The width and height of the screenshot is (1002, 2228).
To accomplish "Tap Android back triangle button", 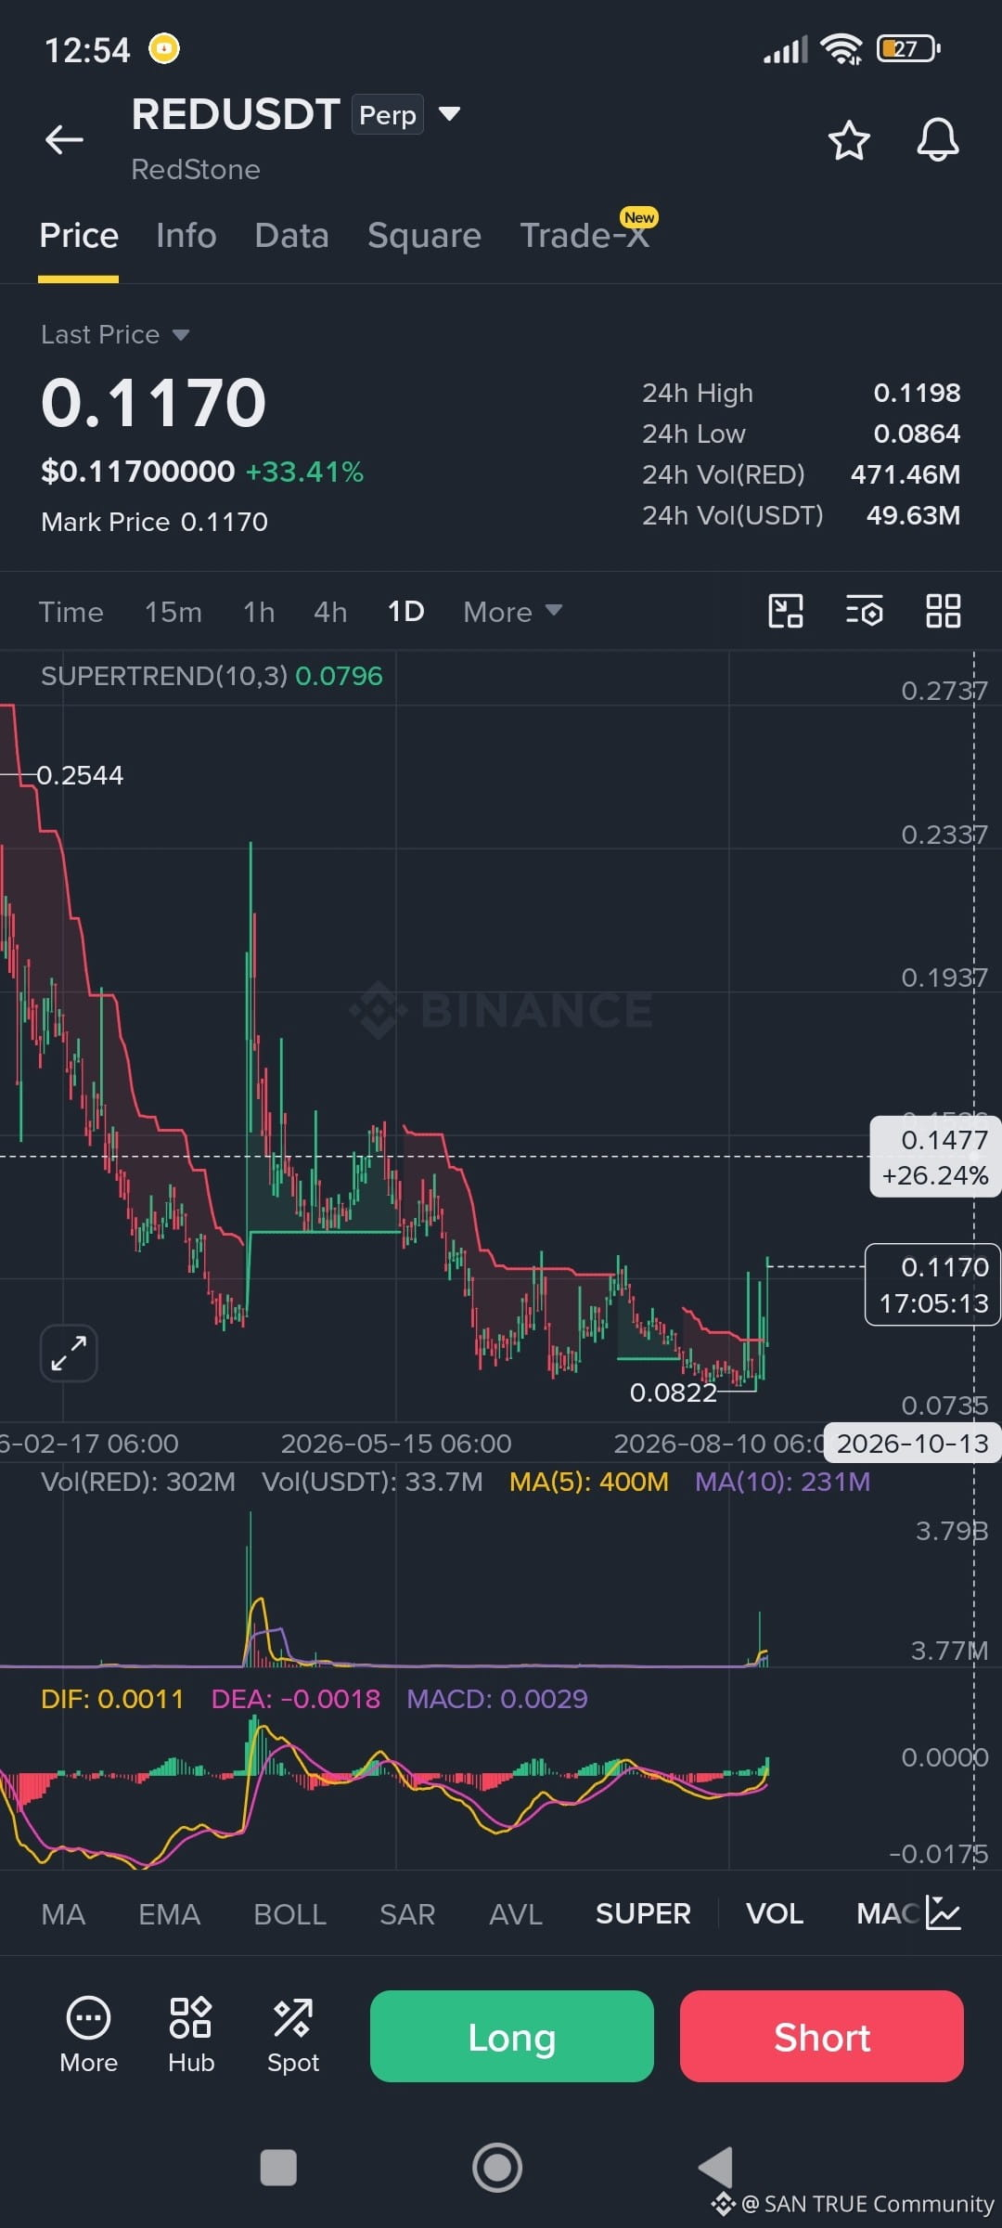I will [x=716, y=2168].
